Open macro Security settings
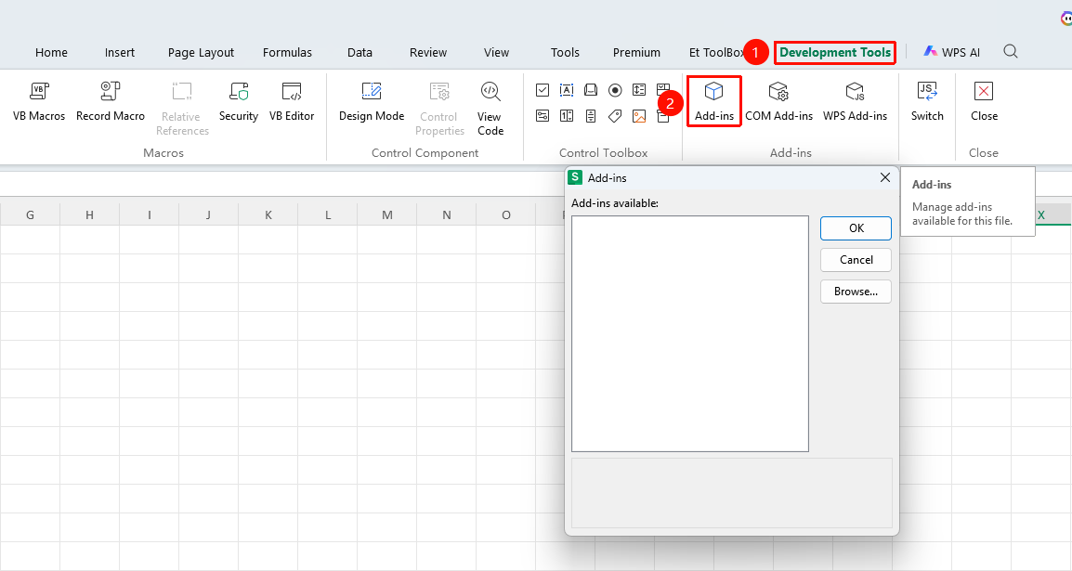Image resolution: width=1072 pixels, height=571 pixels. click(x=239, y=101)
